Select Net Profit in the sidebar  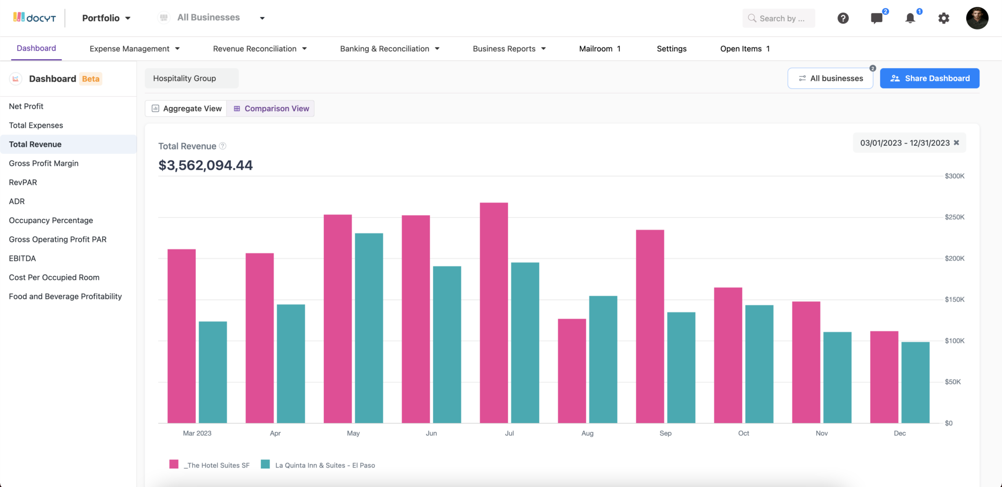point(68,106)
